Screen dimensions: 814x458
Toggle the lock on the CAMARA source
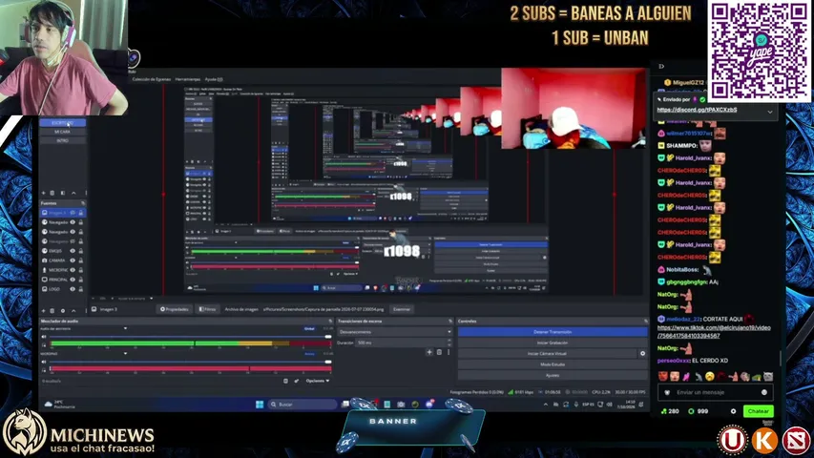(x=80, y=260)
